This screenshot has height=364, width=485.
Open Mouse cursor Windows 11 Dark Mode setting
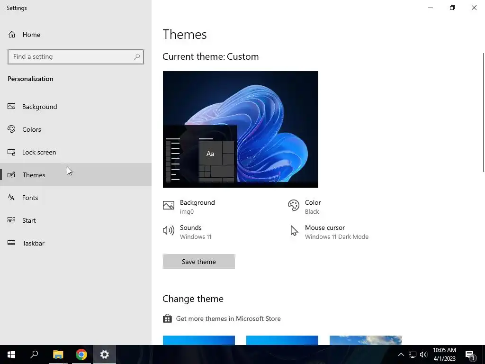click(x=328, y=232)
